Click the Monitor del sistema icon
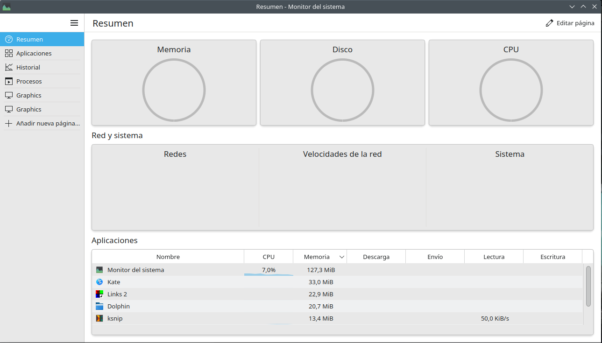 point(100,270)
